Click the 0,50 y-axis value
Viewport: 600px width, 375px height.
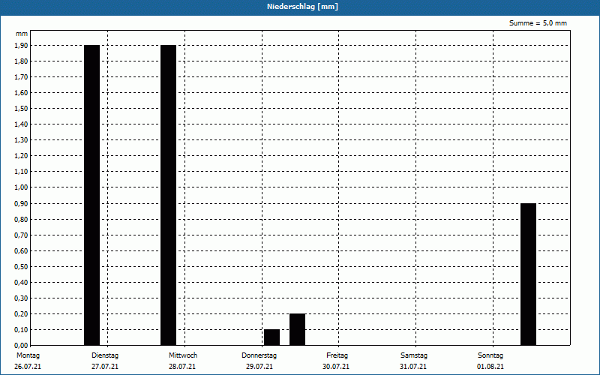21,267
